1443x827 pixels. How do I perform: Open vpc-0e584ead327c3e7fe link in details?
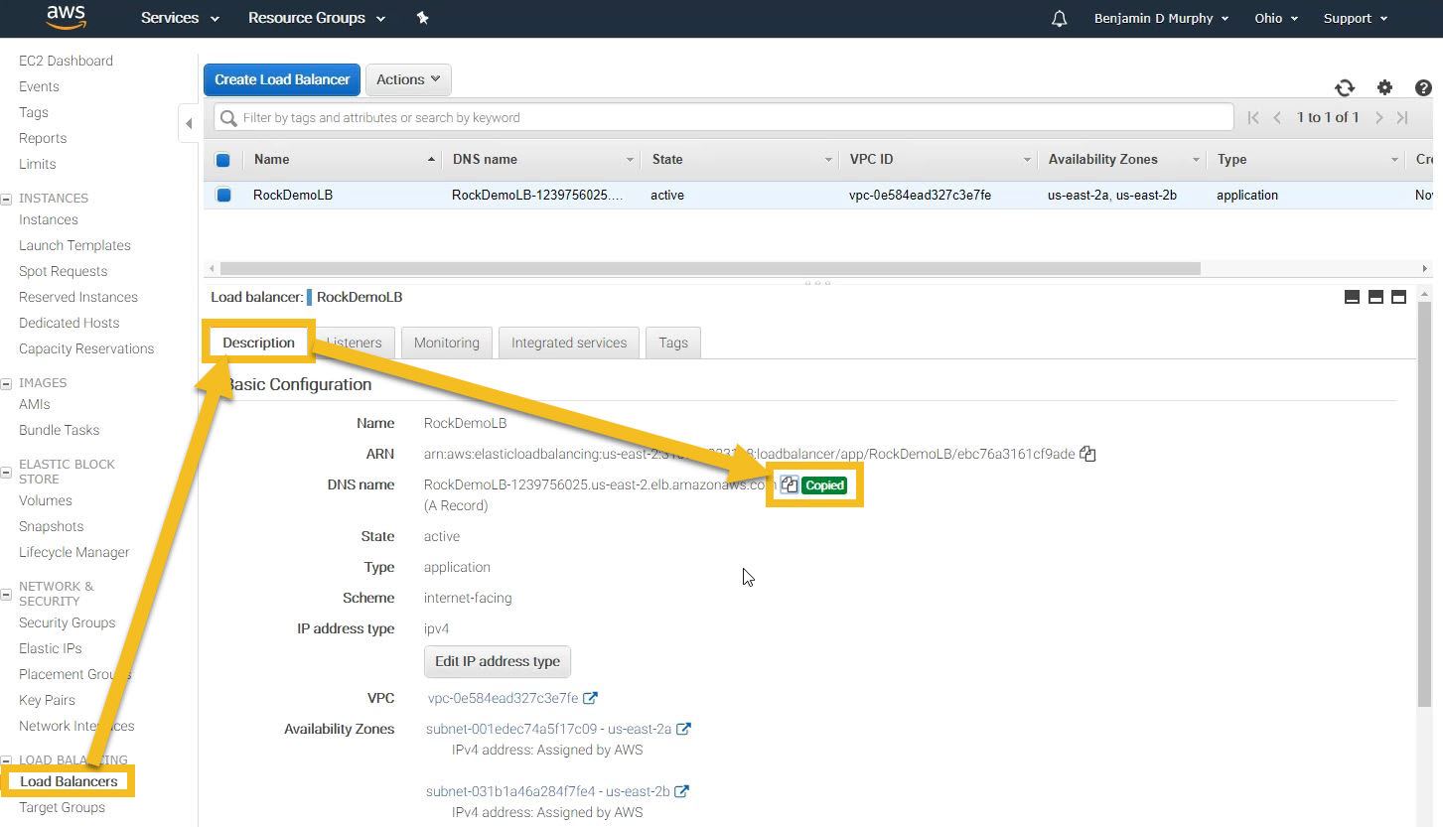tap(503, 698)
